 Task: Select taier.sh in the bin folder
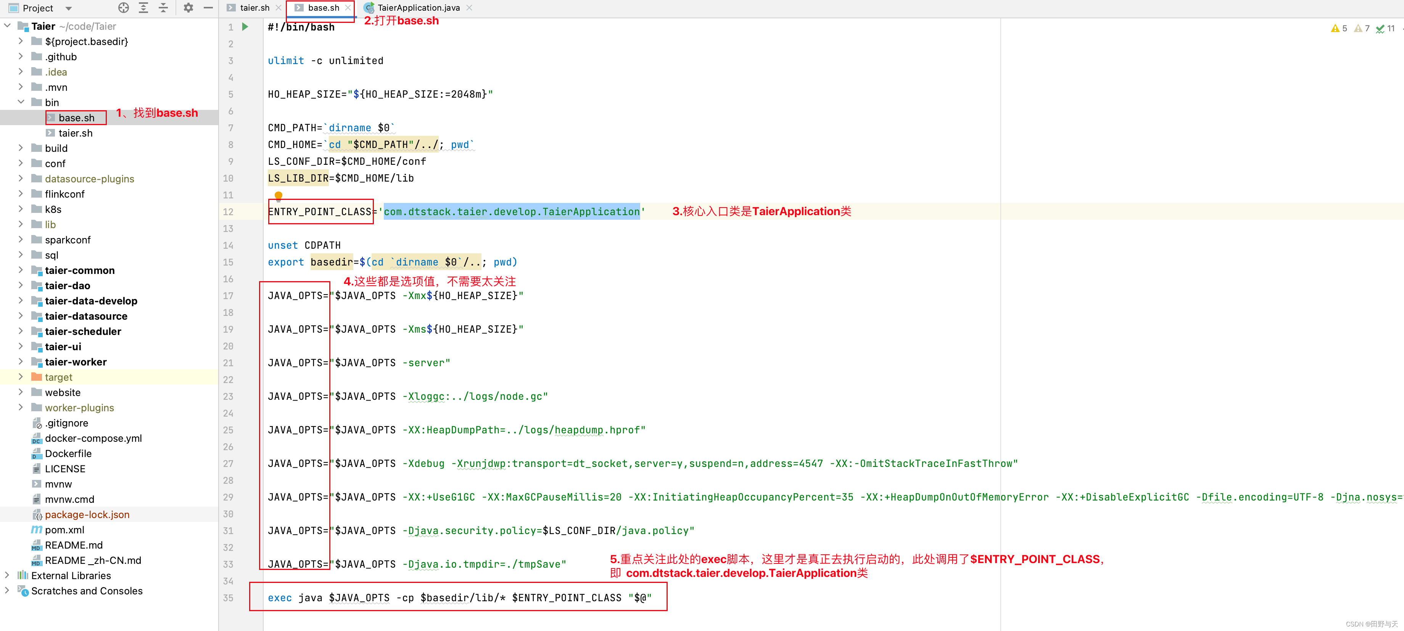click(75, 133)
